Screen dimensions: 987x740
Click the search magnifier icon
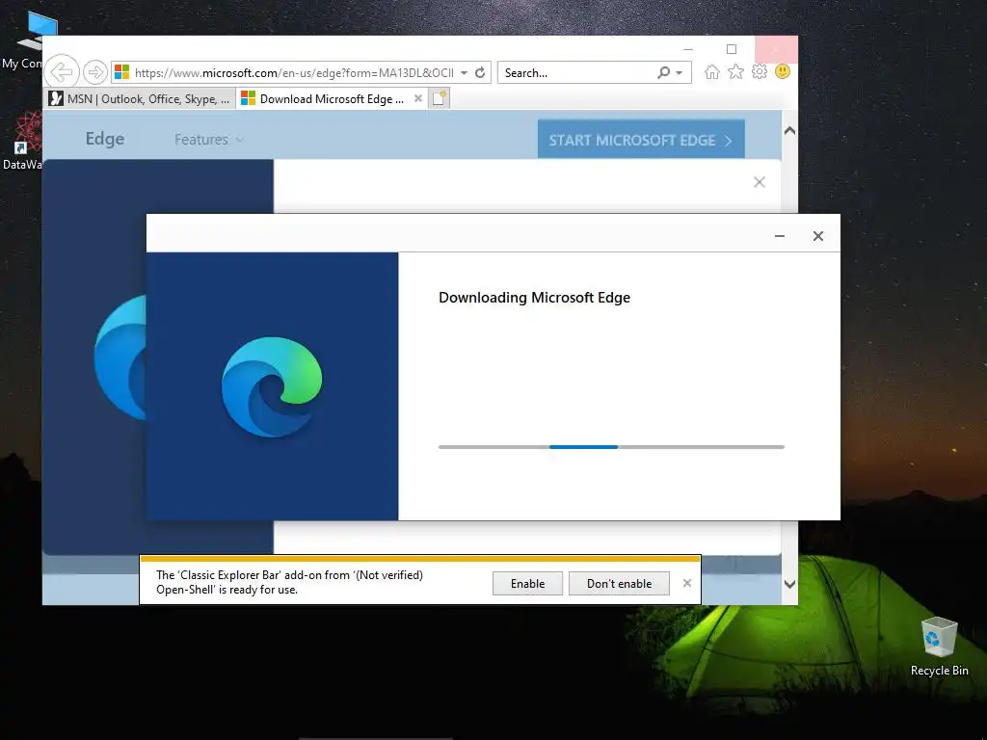click(x=663, y=72)
